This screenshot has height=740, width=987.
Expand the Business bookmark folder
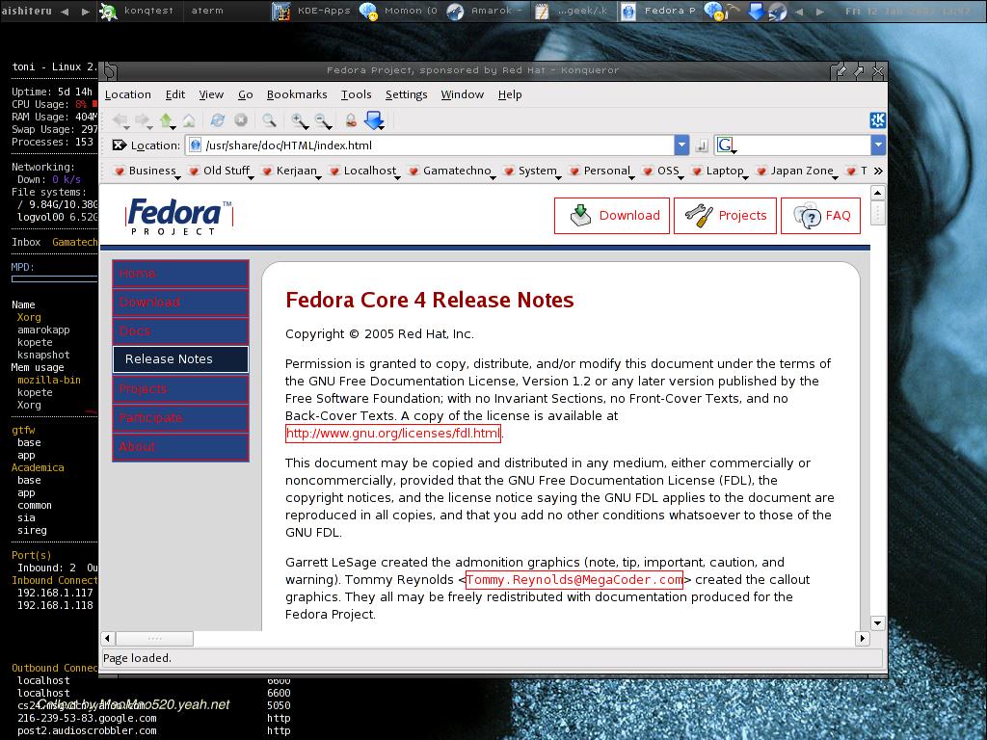[147, 171]
